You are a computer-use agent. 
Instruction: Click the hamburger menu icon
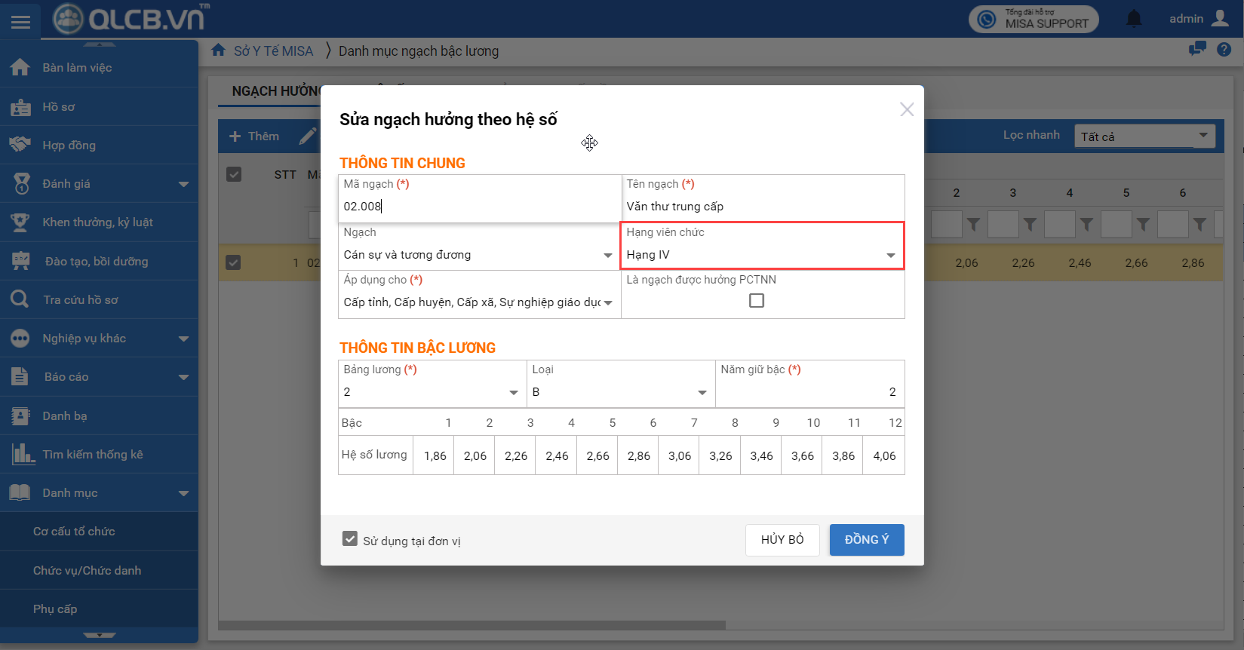(x=20, y=22)
